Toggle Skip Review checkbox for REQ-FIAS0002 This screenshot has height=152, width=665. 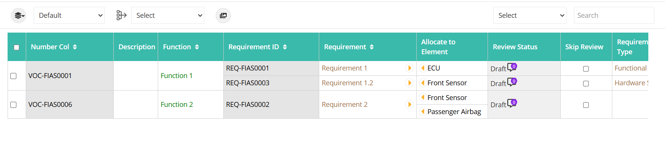coord(586,105)
